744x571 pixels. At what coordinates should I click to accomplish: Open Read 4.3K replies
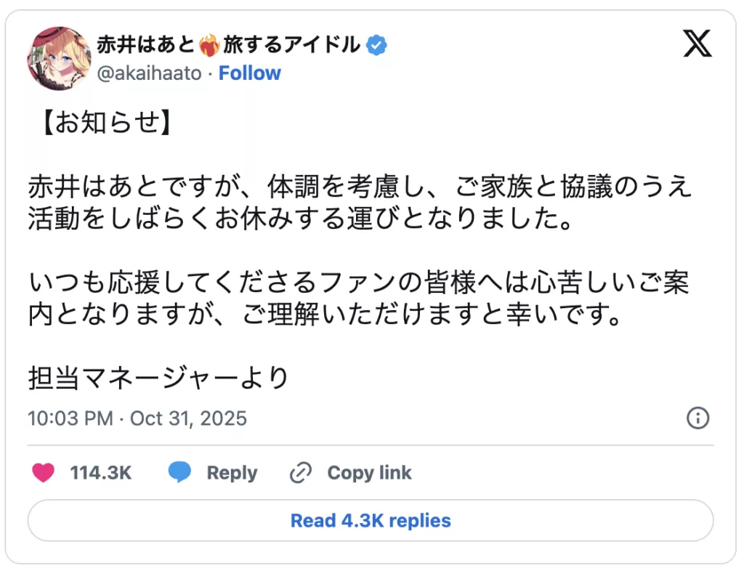tap(371, 521)
